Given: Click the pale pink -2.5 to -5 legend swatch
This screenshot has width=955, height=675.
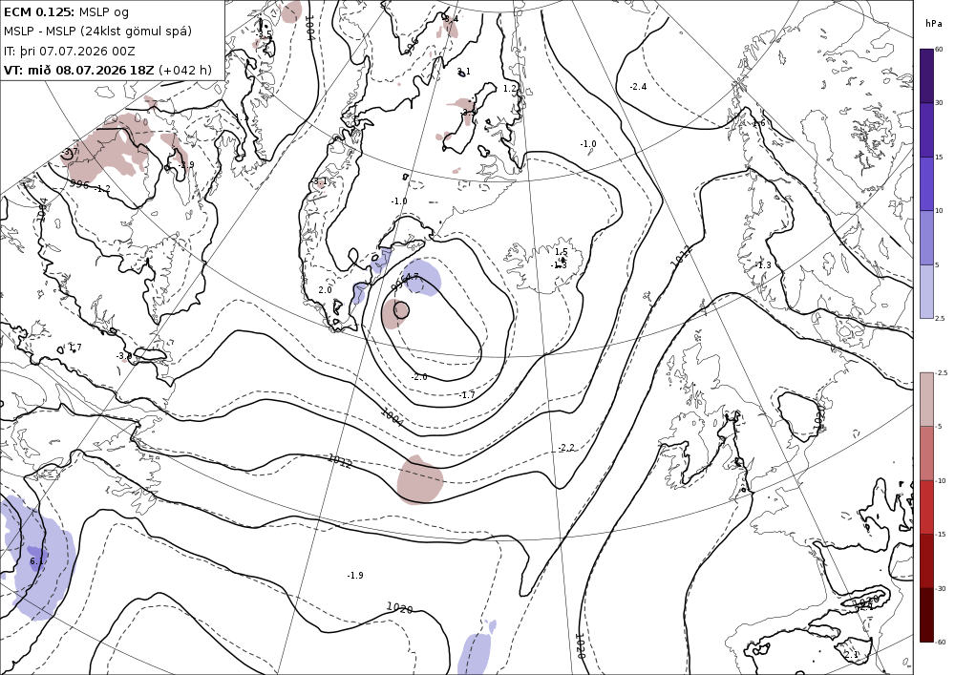Looking at the screenshot, I should click(926, 399).
